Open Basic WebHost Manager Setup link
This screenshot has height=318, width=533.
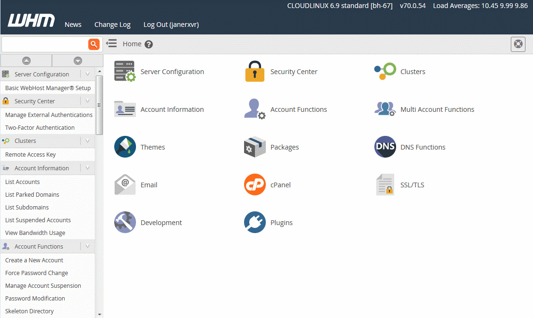coord(48,88)
